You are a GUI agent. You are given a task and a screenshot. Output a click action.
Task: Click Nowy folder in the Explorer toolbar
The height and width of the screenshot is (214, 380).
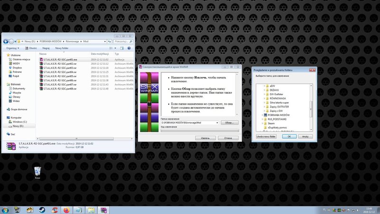tap(62, 48)
